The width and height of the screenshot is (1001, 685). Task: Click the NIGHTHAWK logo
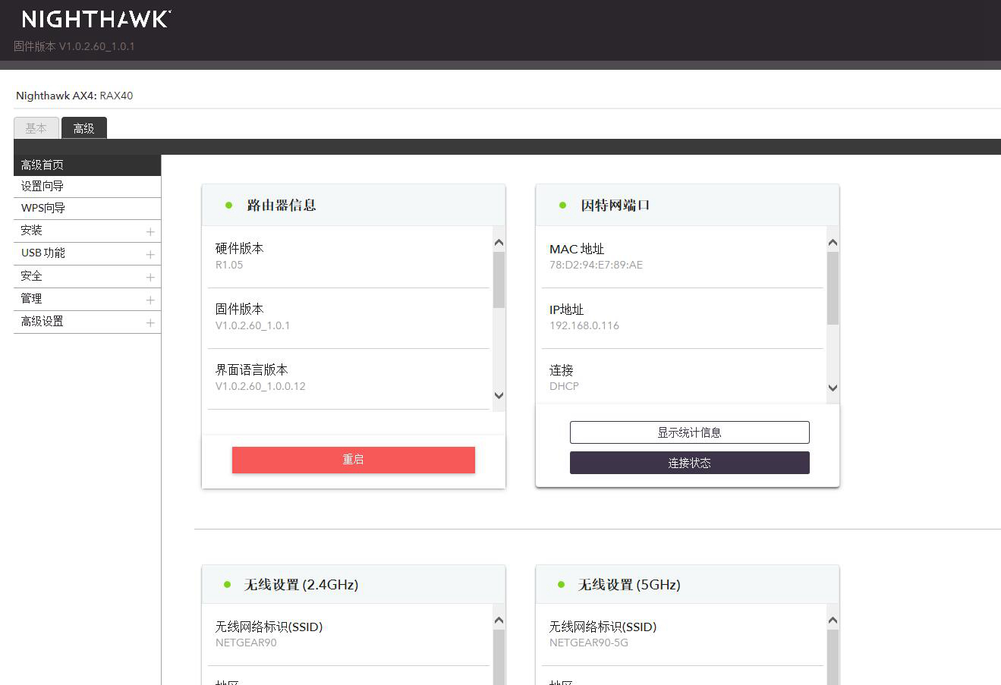tap(94, 19)
